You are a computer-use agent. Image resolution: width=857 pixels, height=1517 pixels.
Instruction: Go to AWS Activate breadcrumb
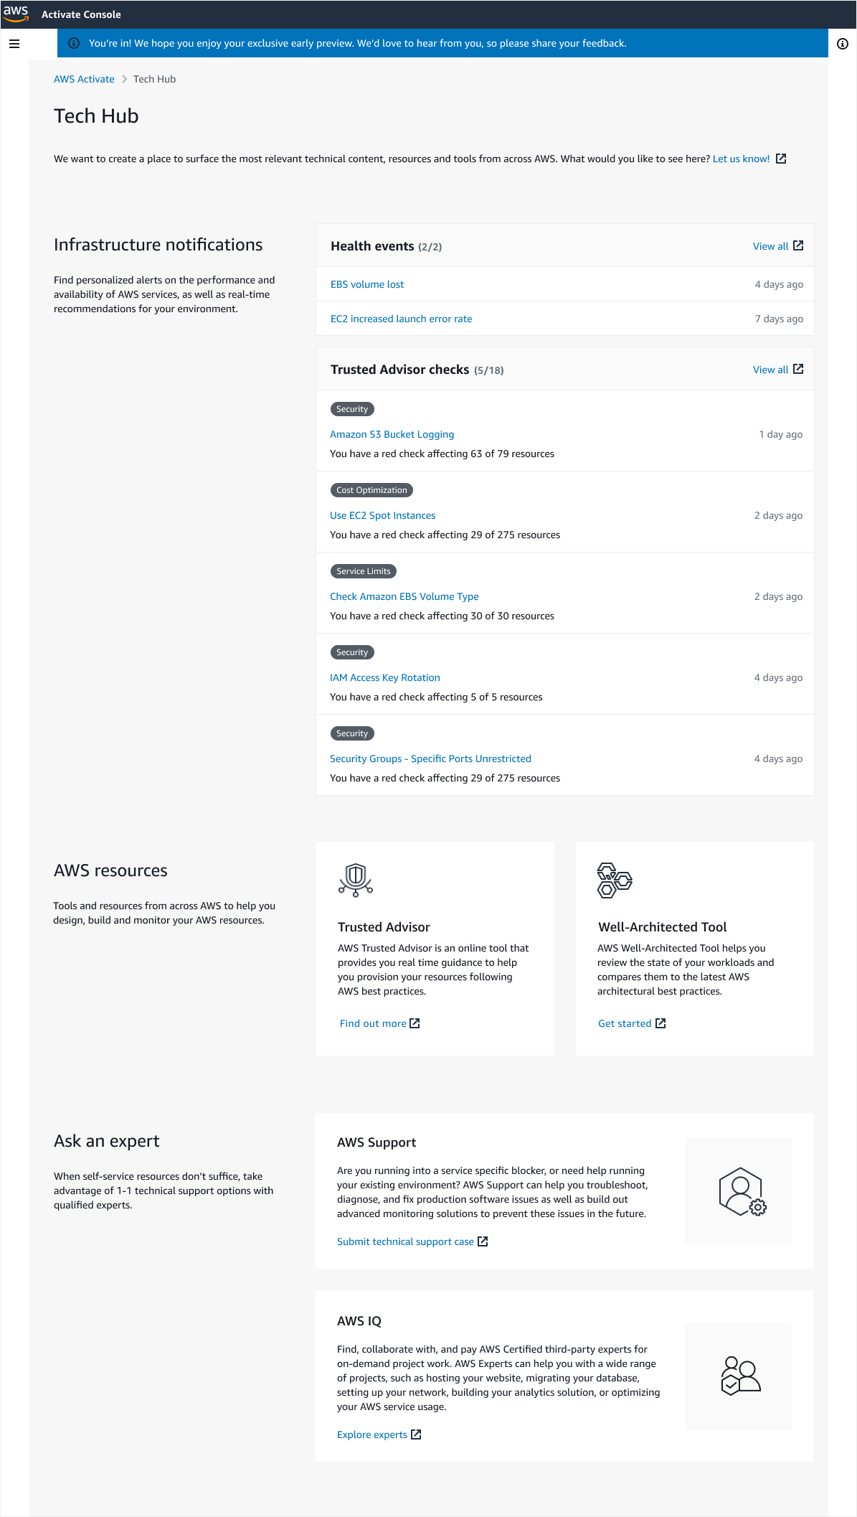(x=84, y=79)
